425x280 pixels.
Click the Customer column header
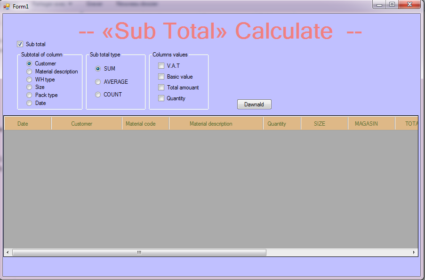pyautogui.click(x=81, y=123)
